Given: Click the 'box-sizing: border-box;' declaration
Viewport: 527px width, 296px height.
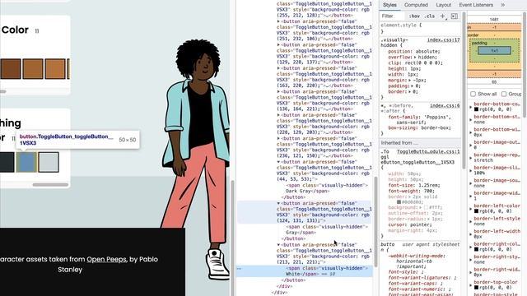Looking at the screenshot, I should point(419,128).
